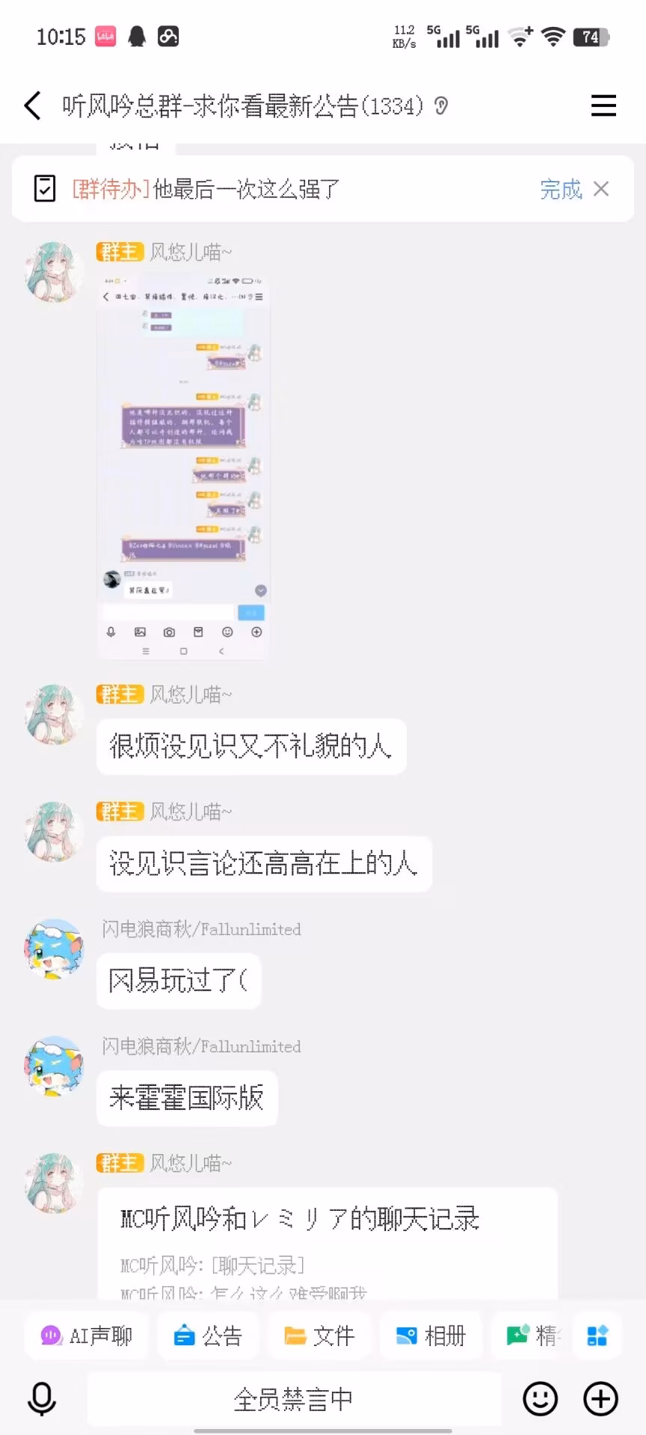Screen dimensions: 646x1435
Task: Tap 闪电狼商秋 avatar next to 来霍霍国际版
Action: coord(54,1067)
